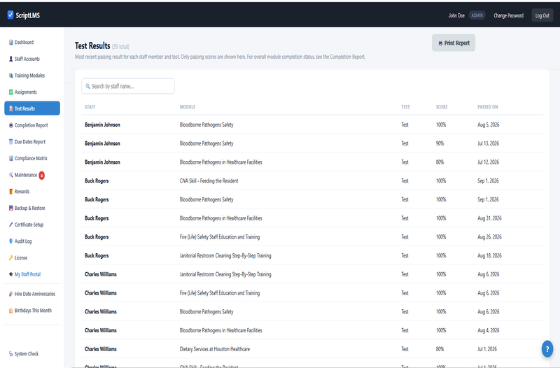Click the red Maintenance notification badge
The height and width of the screenshot is (368, 560).
pyautogui.click(x=42, y=176)
